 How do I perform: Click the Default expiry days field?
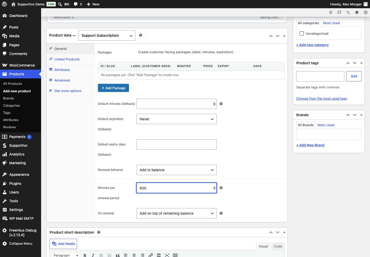[176, 144]
